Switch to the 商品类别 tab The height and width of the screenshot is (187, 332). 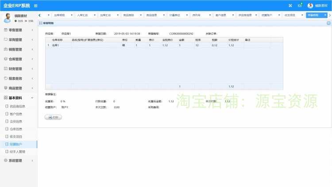[x=128, y=15]
